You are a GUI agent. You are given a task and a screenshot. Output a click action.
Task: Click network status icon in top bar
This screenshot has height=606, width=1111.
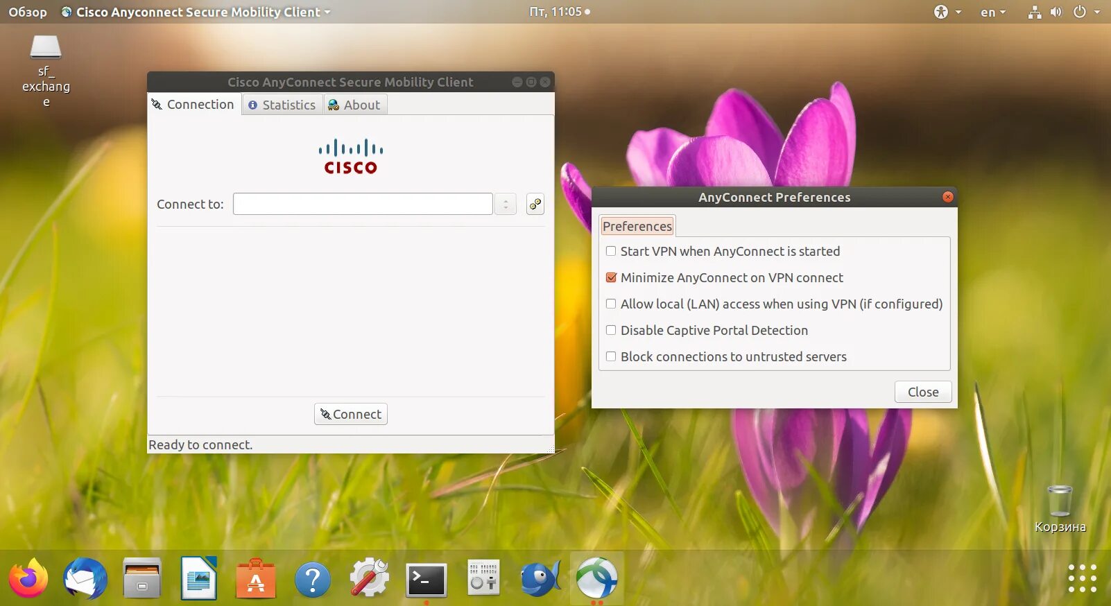(x=1035, y=12)
